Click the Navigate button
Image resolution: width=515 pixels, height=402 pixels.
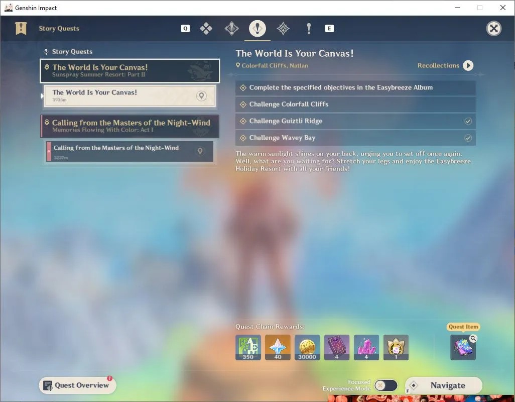pyautogui.click(x=443, y=385)
